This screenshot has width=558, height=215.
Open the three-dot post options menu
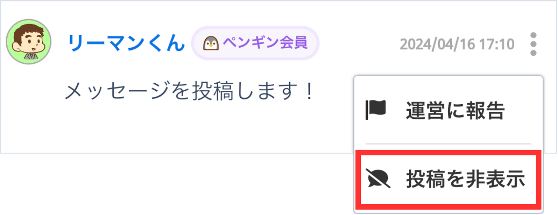pos(533,44)
